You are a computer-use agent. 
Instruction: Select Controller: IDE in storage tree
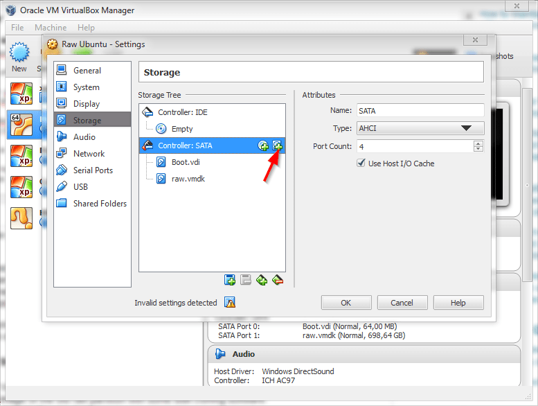click(x=212, y=112)
